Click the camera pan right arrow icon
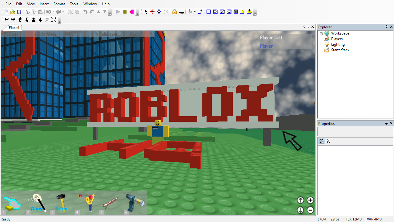Viewport: 394px width, 222px height. [13, 20]
